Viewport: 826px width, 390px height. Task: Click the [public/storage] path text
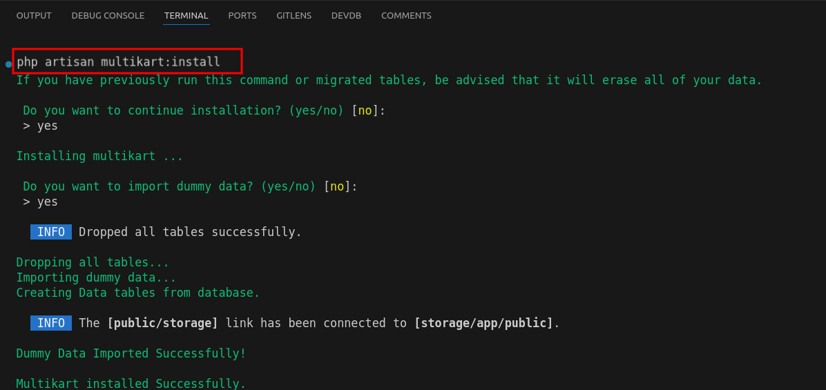click(162, 323)
